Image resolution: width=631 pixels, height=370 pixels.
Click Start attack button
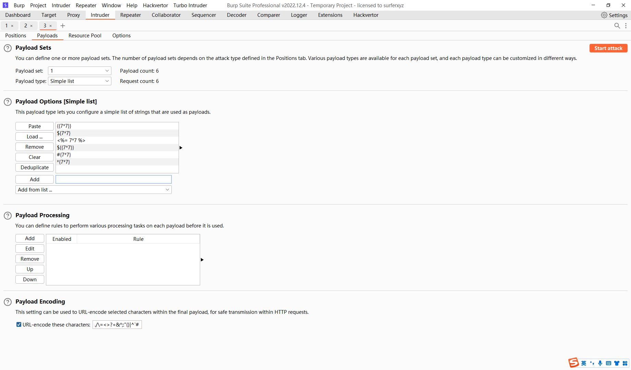point(608,48)
